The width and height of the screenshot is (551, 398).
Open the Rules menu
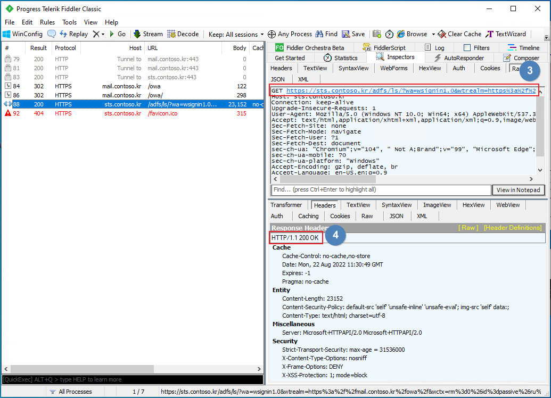[47, 22]
